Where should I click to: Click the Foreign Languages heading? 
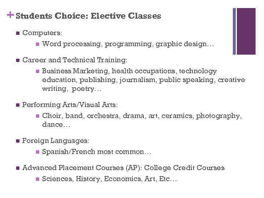(x=56, y=141)
